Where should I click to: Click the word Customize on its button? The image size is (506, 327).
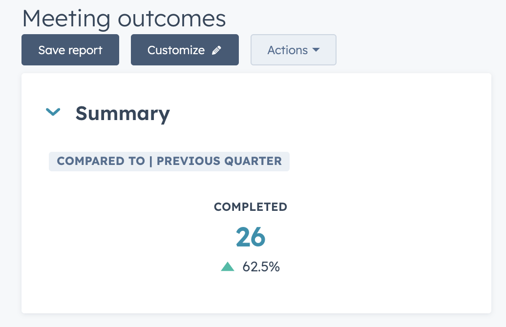point(176,50)
